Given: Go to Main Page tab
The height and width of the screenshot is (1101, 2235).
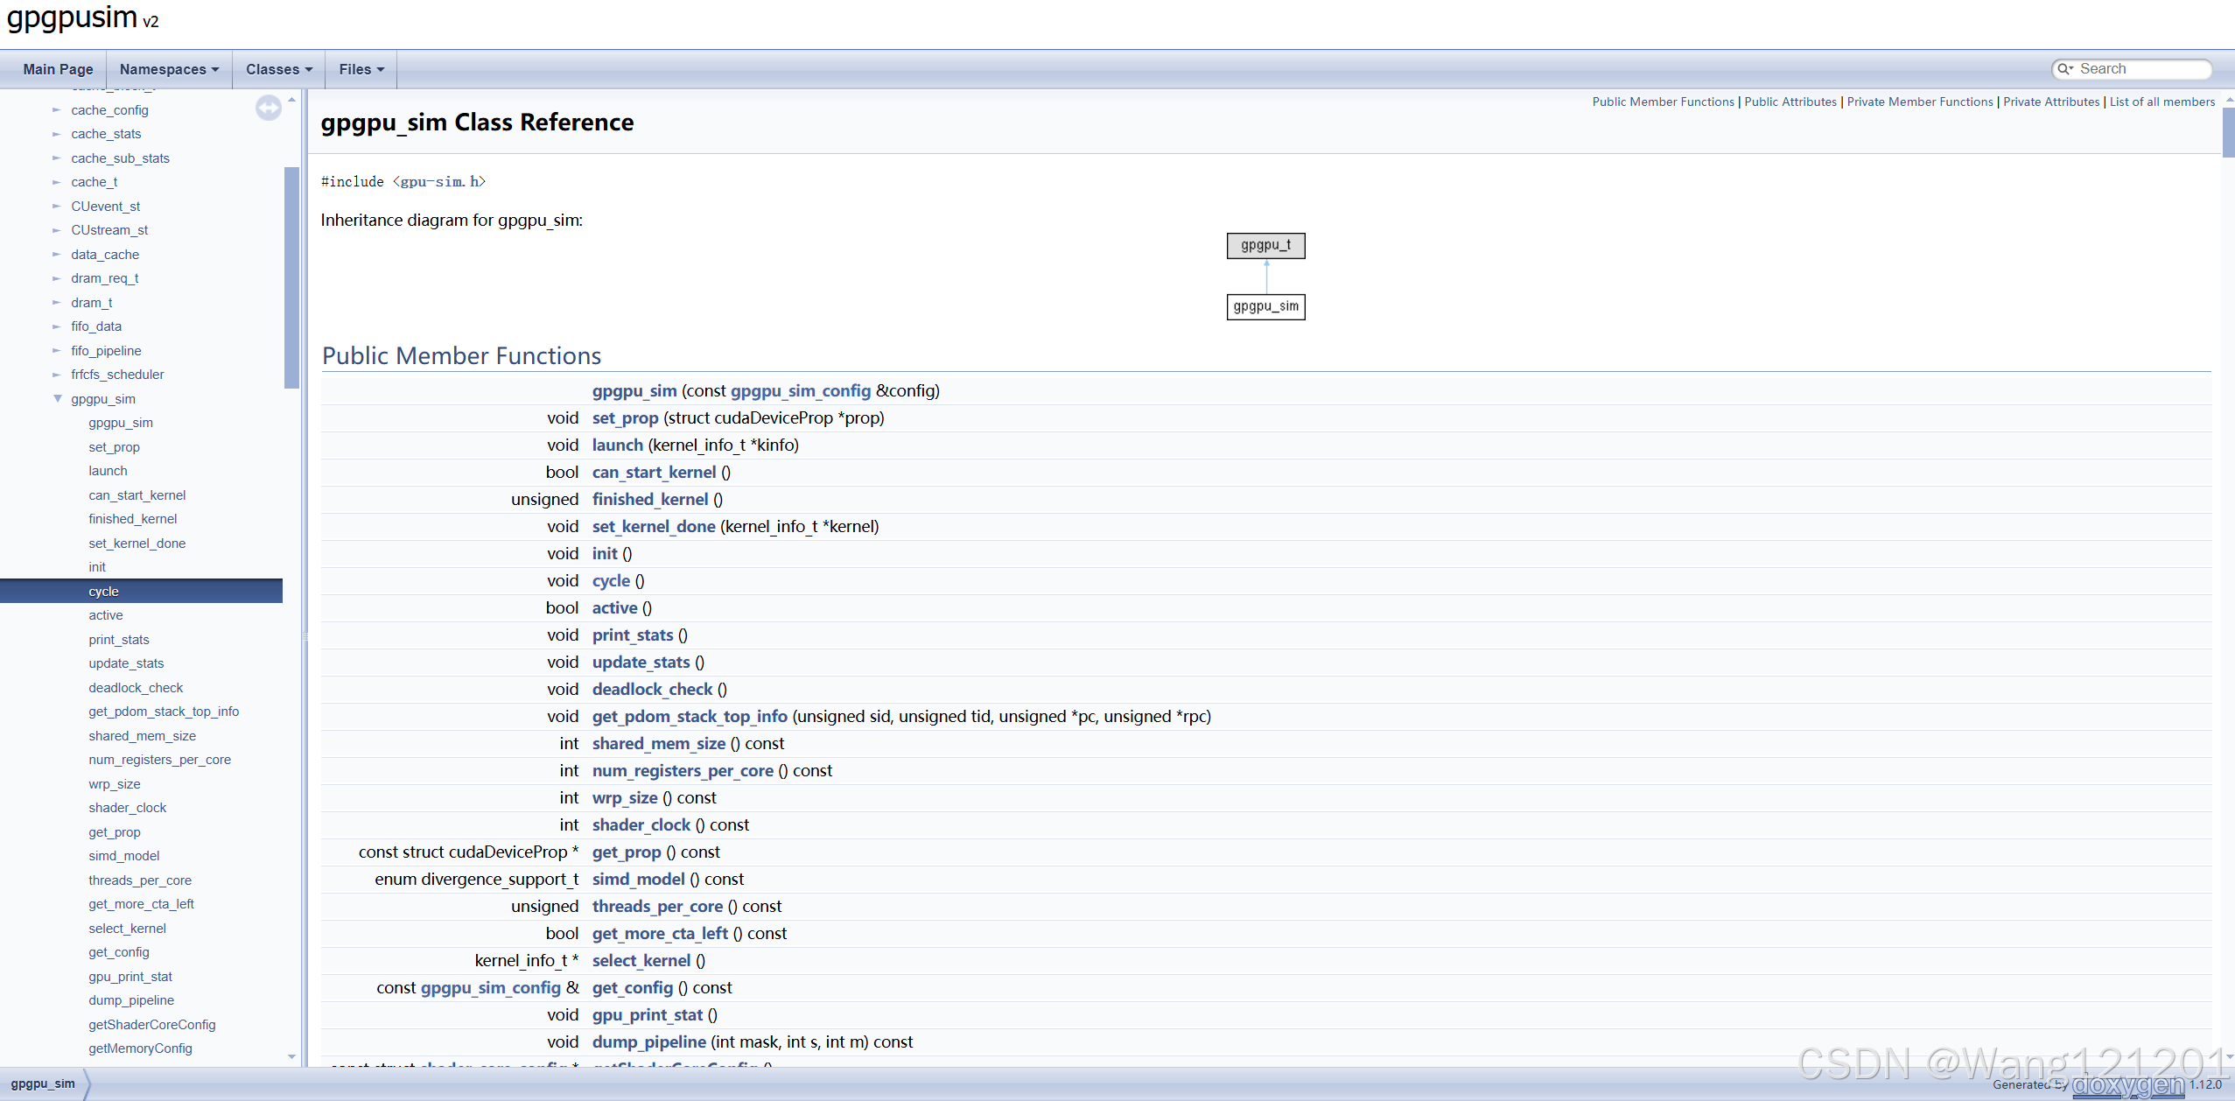Looking at the screenshot, I should tap(58, 69).
